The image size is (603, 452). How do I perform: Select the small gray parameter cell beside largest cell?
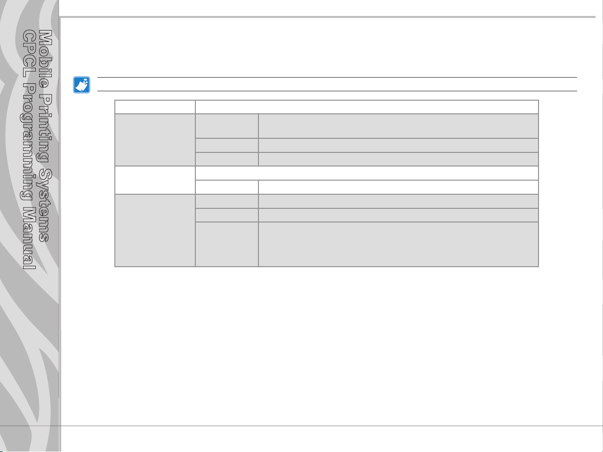227,245
